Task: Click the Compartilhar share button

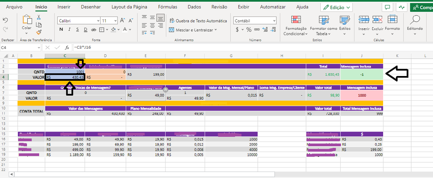Action: coord(422,7)
